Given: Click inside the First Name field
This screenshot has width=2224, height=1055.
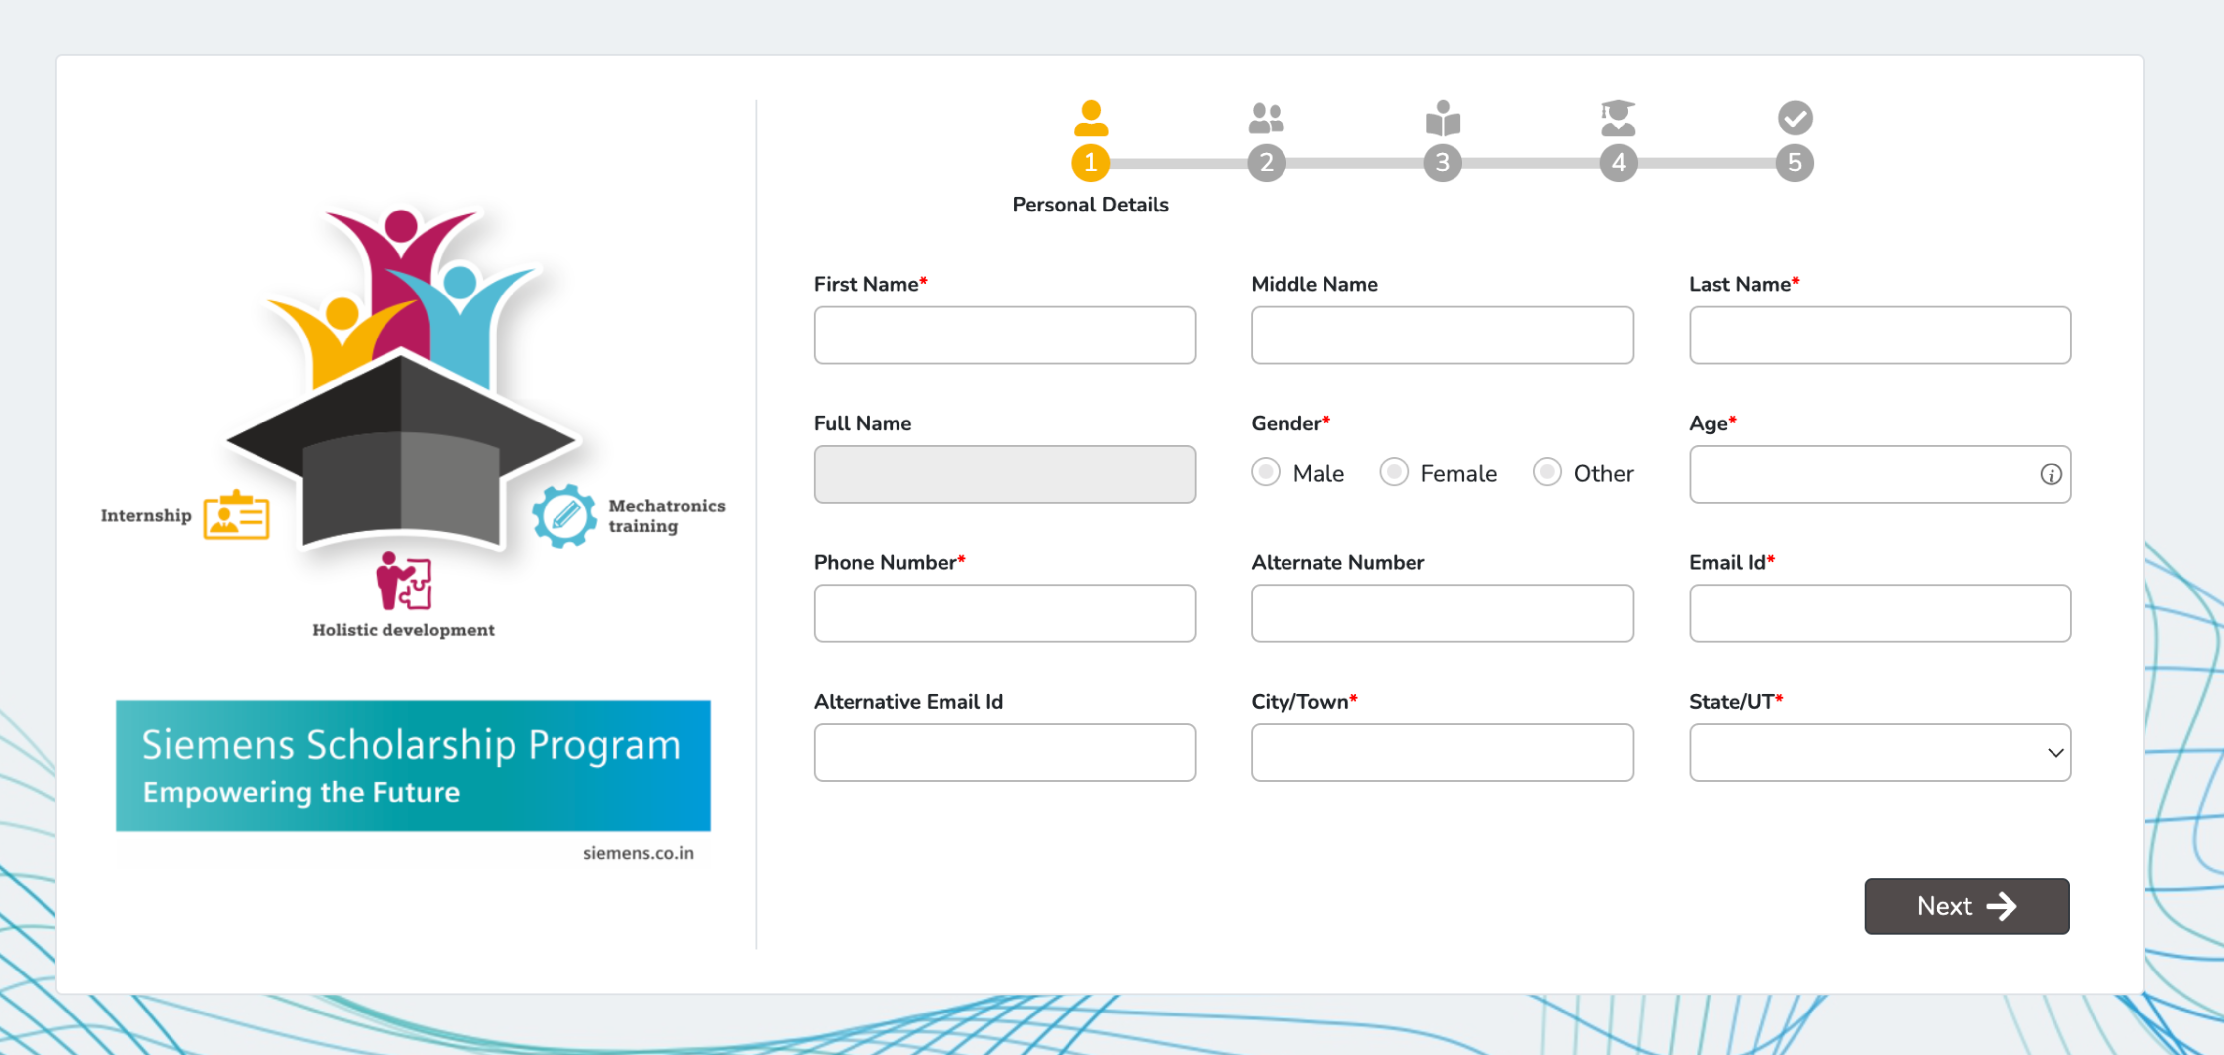Looking at the screenshot, I should [1004, 335].
